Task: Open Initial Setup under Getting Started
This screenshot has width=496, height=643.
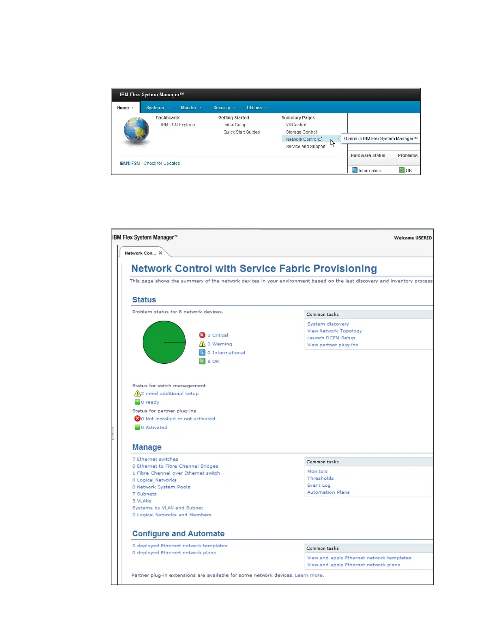Action: [x=235, y=125]
